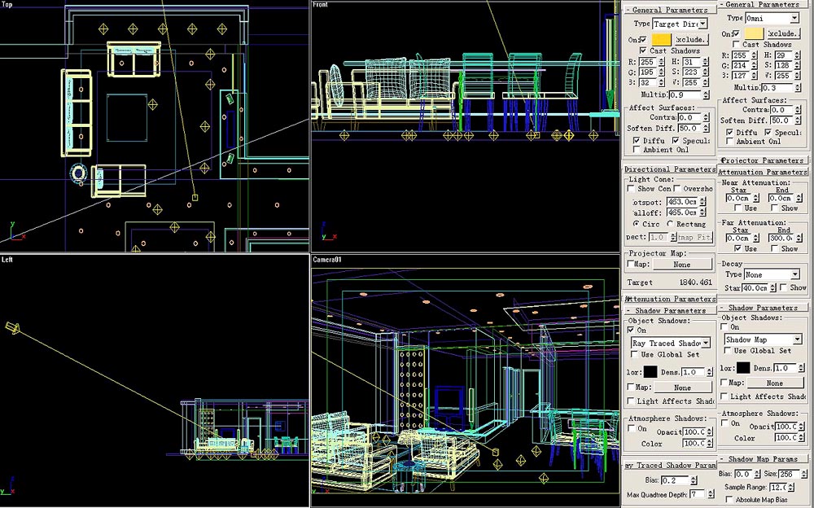Open black shadow color swatch in Omni panel
Image resolution: width=814 pixels, height=508 pixels.
click(743, 368)
